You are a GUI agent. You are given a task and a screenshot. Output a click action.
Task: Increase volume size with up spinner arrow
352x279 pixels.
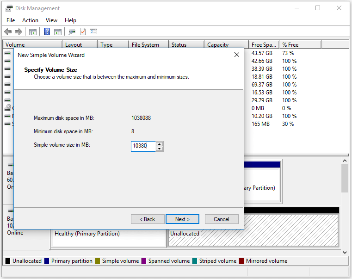160,144
